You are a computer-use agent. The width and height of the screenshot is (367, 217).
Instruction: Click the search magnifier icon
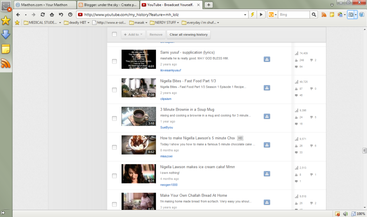click(x=314, y=15)
